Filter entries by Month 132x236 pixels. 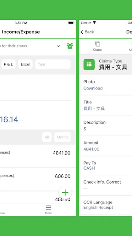62,137
